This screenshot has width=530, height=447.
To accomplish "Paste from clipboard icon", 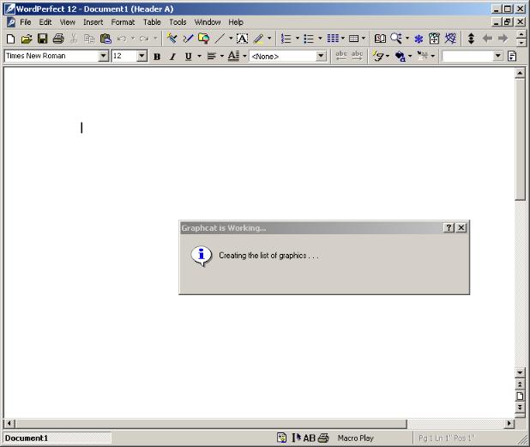I will click(x=105, y=39).
